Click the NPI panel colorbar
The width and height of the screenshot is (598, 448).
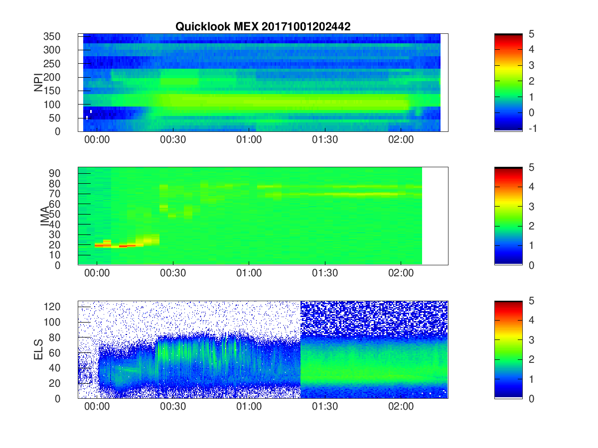[508, 83]
